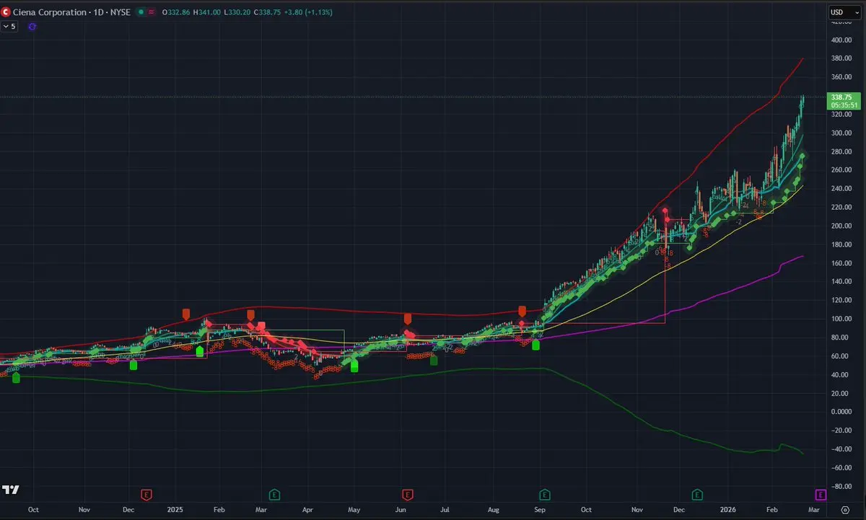The height and width of the screenshot is (520, 866).
Task: Click the 400.00 price axis label
Action: tap(840, 40)
